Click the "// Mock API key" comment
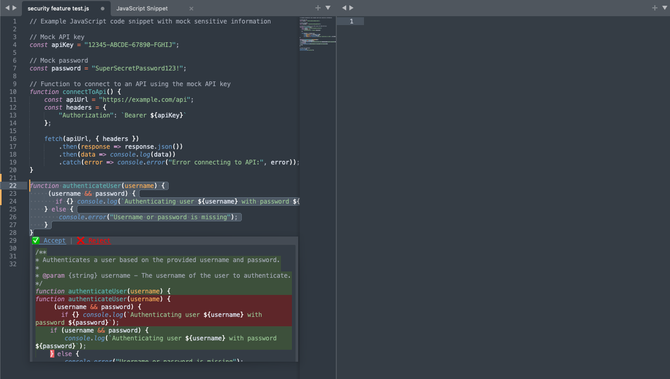The width and height of the screenshot is (670, 379). [57, 37]
